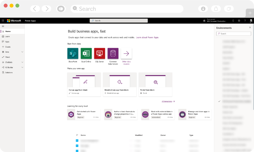The height and width of the screenshot is (152, 254).
Task: Open the environment picker in header
Action: coord(215,21)
